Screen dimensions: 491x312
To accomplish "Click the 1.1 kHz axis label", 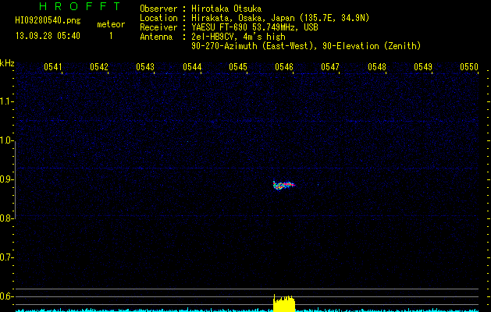I will (6, 101).
